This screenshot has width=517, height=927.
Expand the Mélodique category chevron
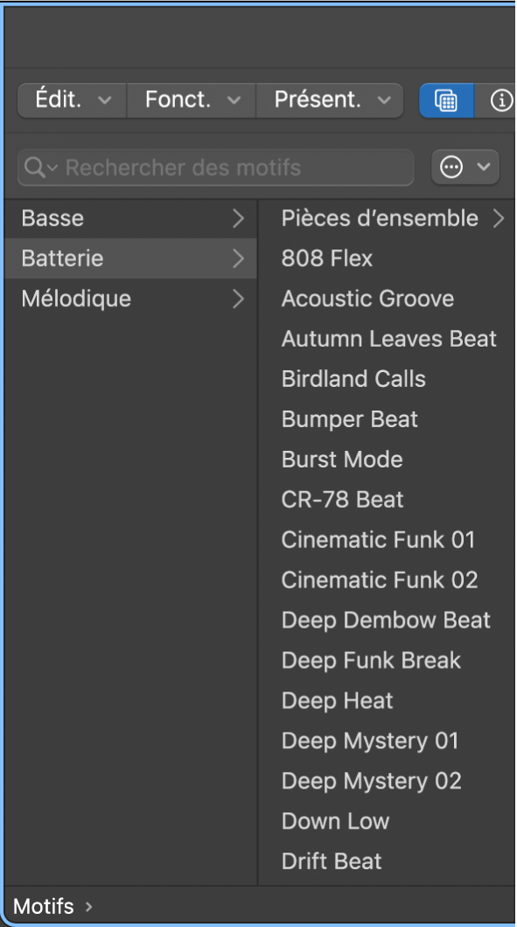click(x=238, y=299)
